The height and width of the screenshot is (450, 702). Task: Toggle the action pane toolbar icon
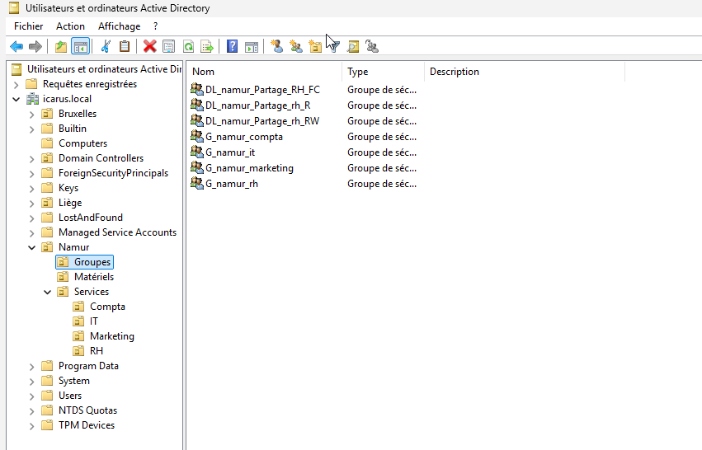(252, 46)
